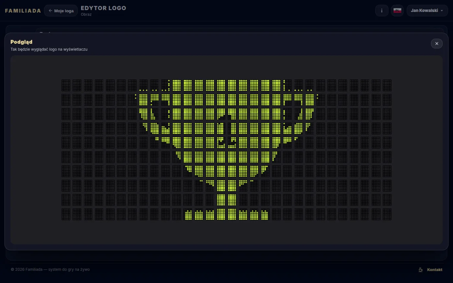Close the Podgląd preview dialog

[x=436, y=43]
